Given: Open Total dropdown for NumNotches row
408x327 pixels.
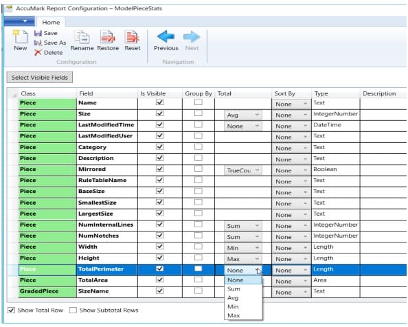Looking at the screenshot, I should pyautogui.click(x=242, y=237).
